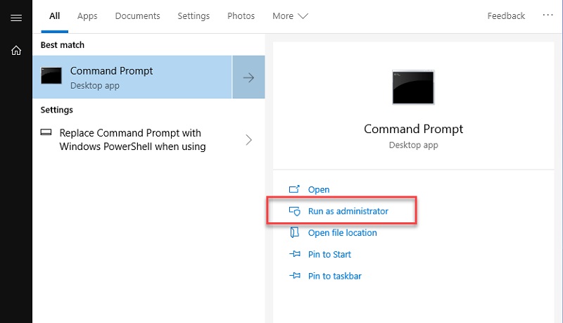The height and width of the screenshot is (323, 563).
Task: Switch to the Settings tab
Action: point(194,16)
